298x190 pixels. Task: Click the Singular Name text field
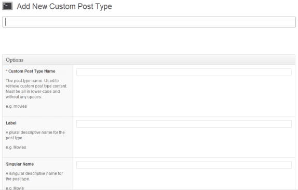tap(184, 165)
